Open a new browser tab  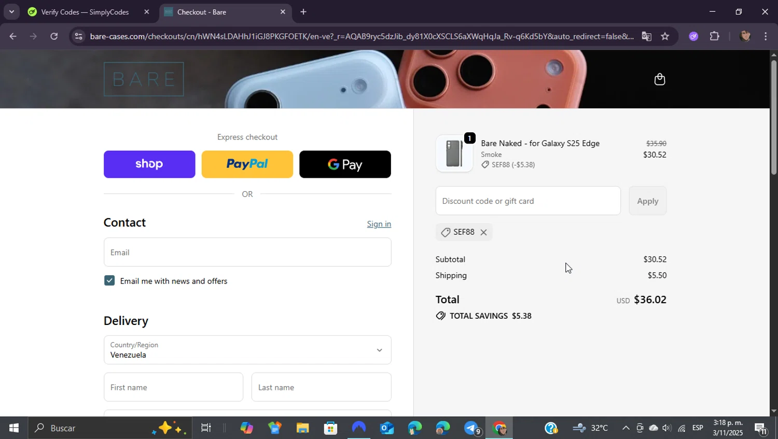tap(303, 12)
